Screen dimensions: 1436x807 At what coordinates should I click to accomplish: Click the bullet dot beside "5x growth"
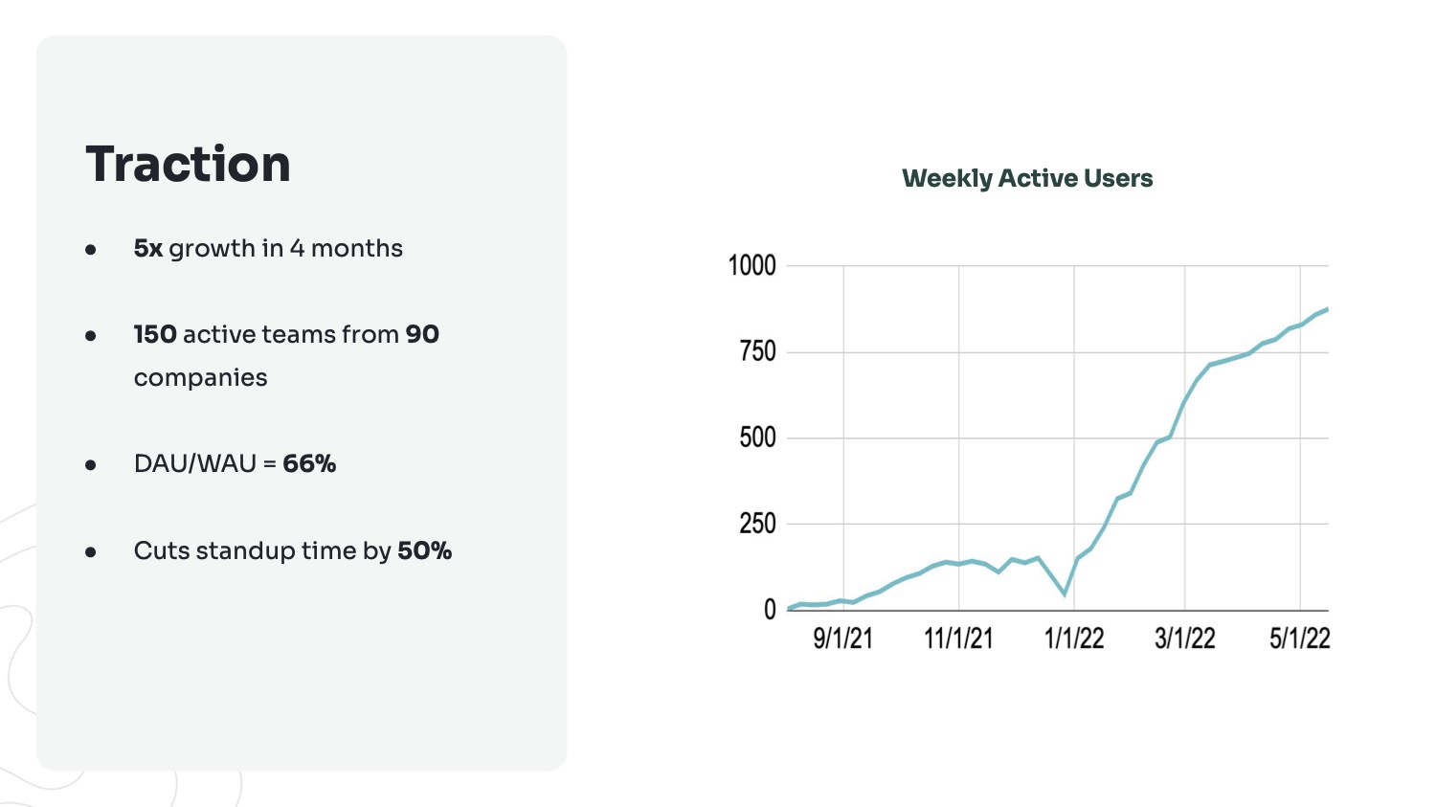coord(91,250)
